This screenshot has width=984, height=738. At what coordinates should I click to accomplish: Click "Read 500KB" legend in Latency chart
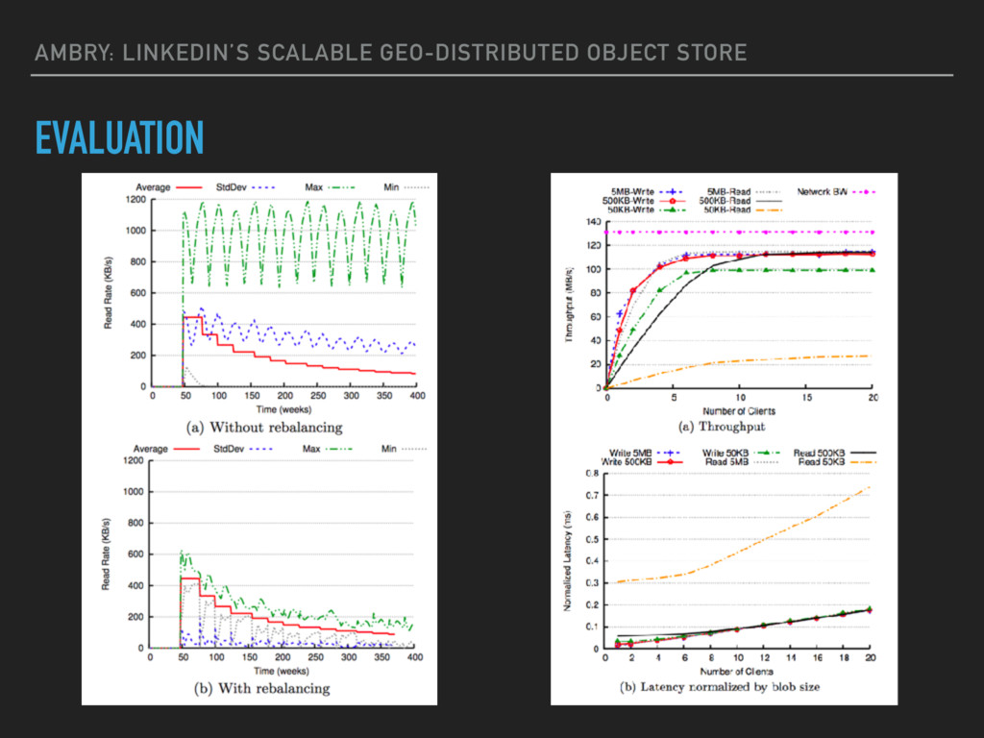point(819,454)
